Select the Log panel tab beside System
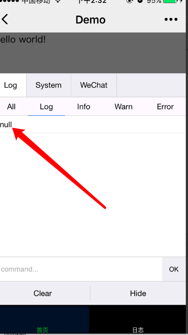 (10, 85)
